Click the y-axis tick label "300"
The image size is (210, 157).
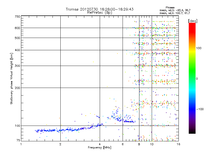coord(17,66)
